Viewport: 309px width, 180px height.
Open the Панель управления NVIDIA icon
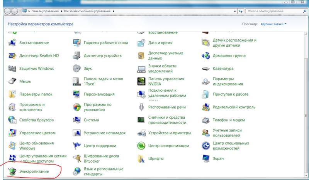pyautogui.click(x=141, y=81)
